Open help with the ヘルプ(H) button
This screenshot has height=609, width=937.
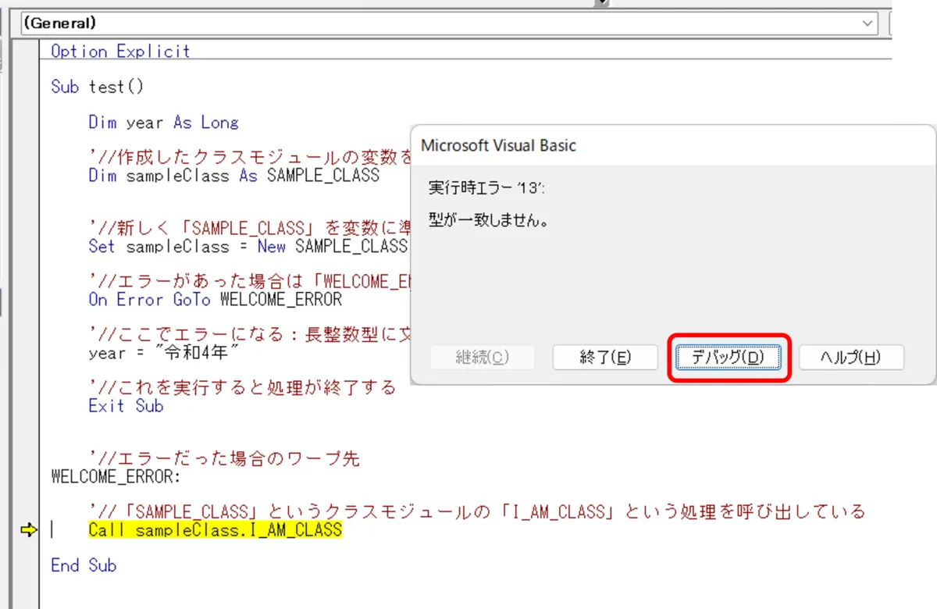(x=850, y=358)
